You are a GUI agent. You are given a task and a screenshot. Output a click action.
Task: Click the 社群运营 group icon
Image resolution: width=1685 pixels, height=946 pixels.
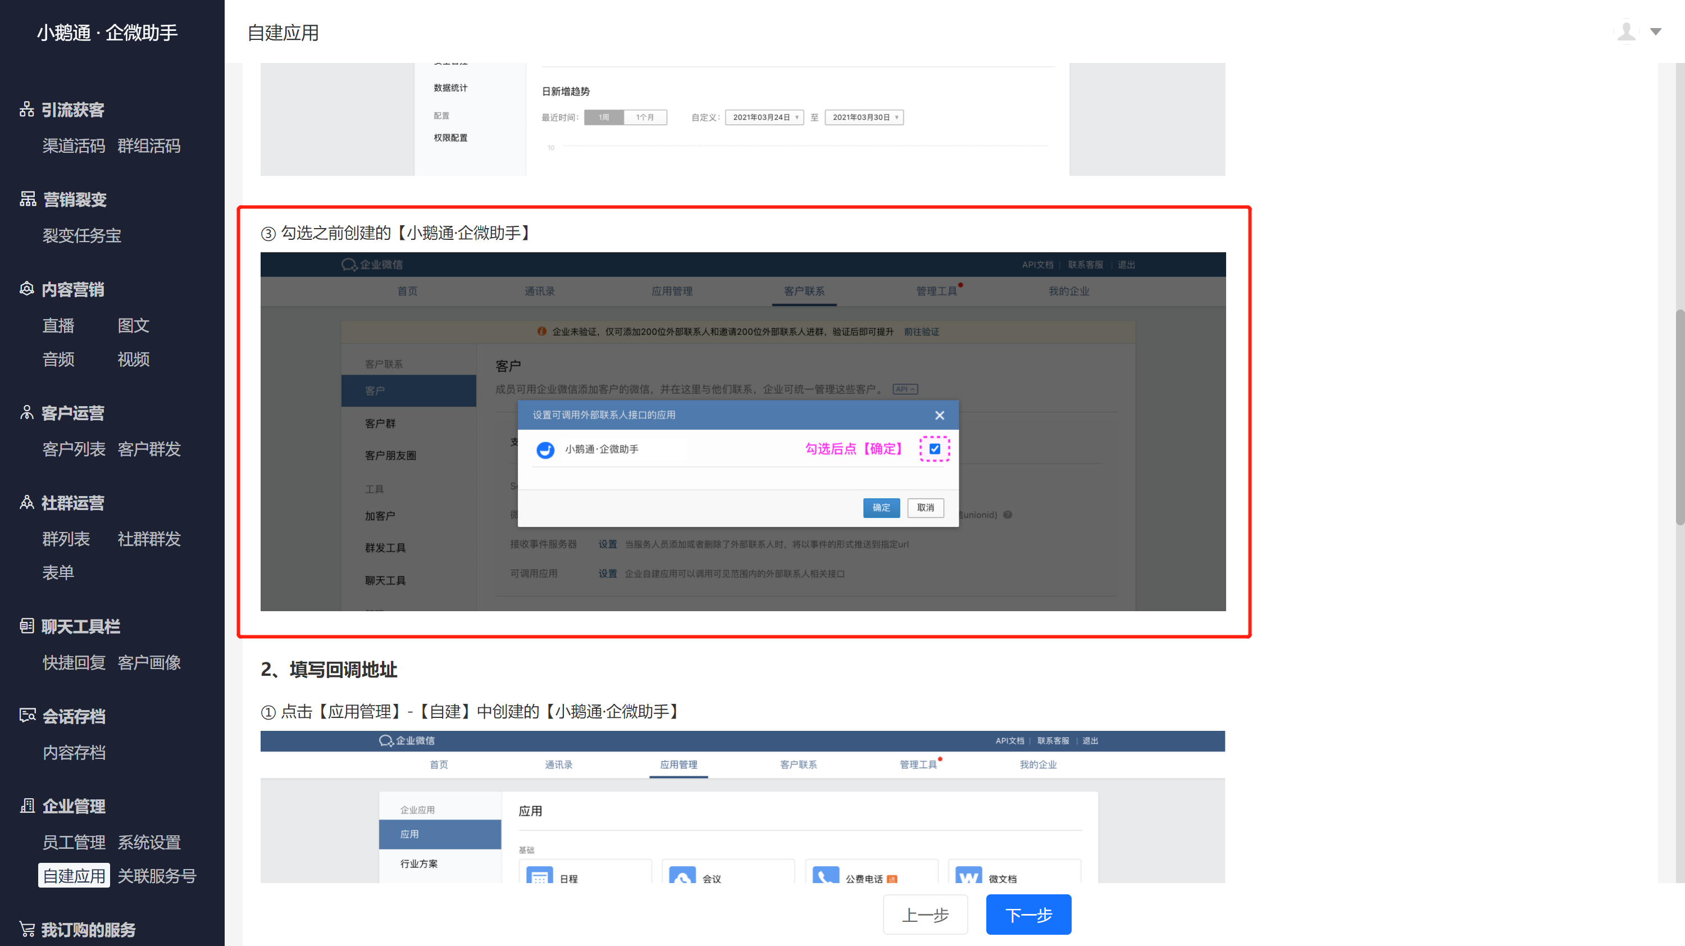[x=27, y=502]
